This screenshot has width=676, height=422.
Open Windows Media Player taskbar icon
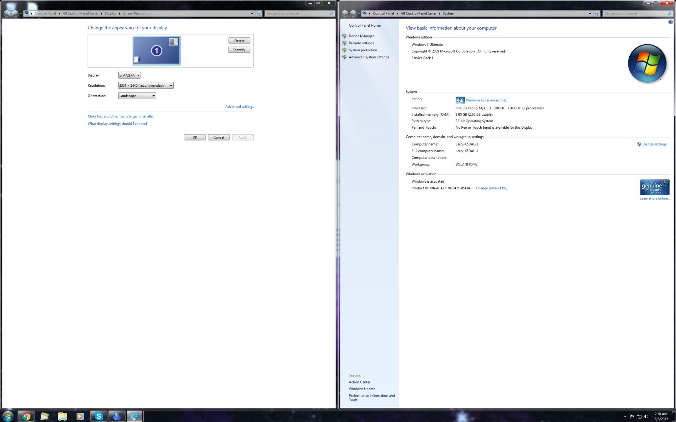pos(80,416)
